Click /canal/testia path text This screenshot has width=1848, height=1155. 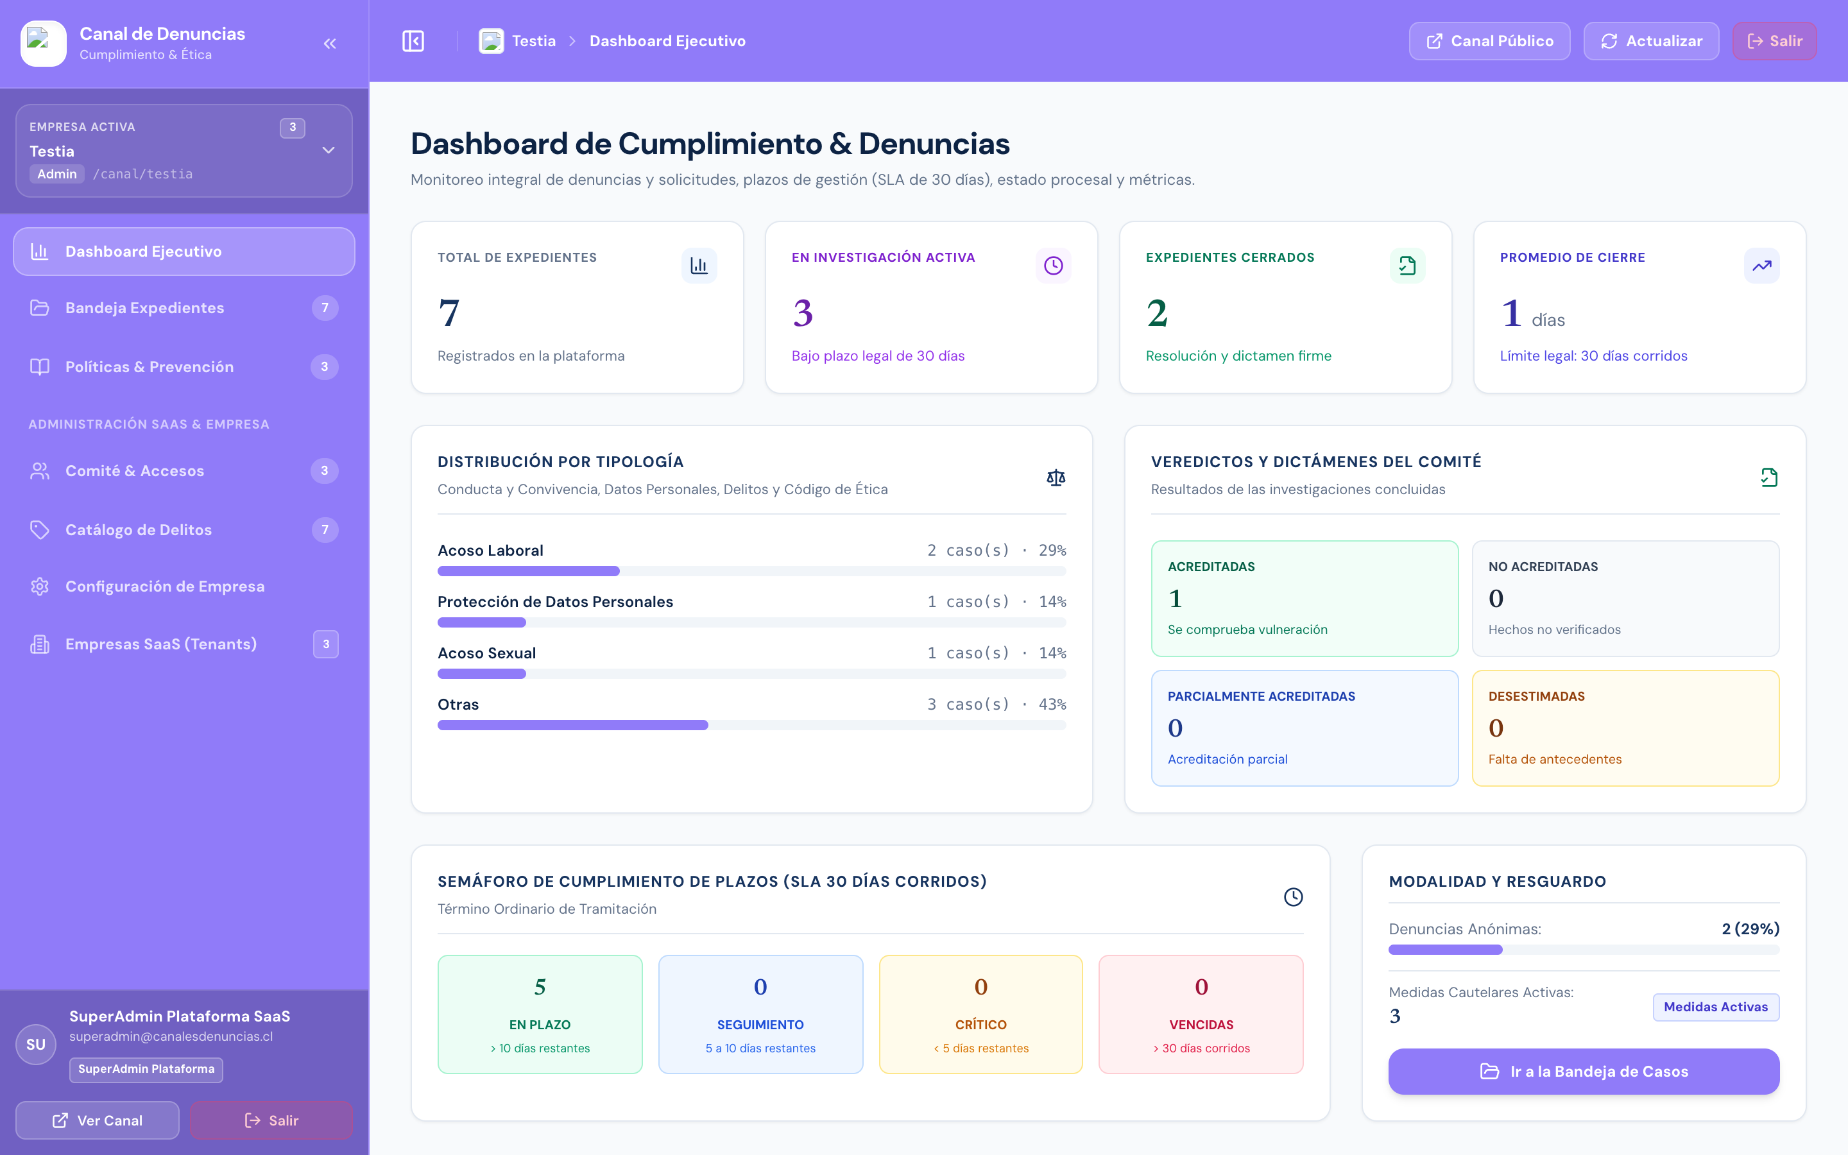pos(143,174)
